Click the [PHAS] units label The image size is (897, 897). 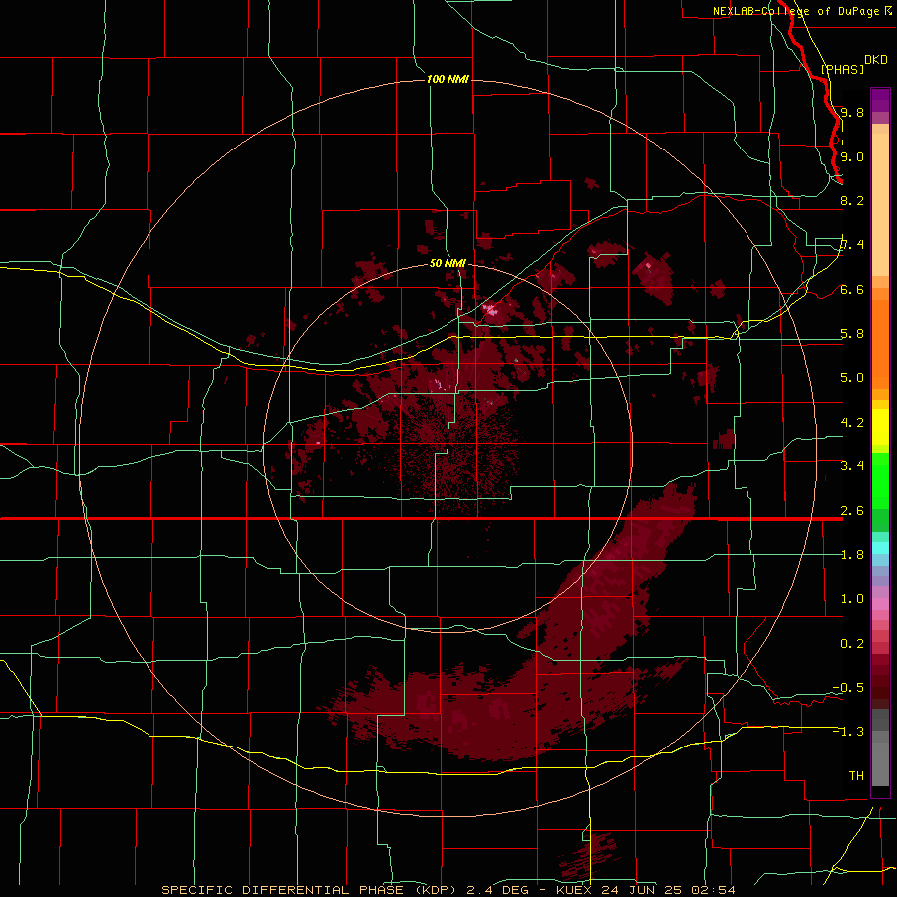[x=842, y=69]
